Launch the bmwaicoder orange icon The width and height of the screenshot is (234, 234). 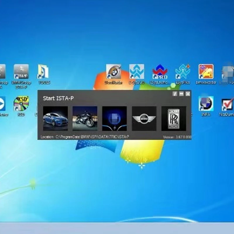pos(206,74)
